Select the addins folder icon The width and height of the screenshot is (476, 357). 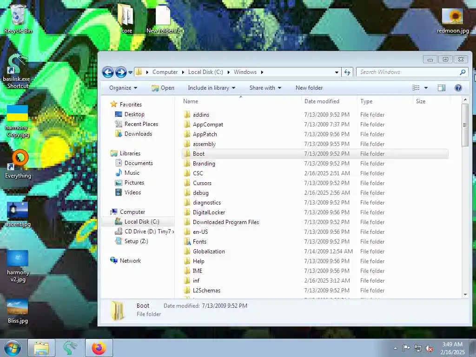187,114
